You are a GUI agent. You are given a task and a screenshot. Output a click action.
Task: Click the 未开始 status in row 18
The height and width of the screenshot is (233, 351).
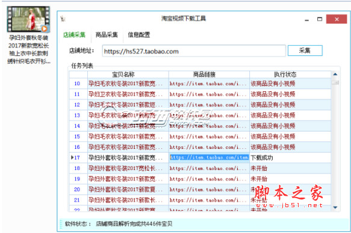point(259,168)
